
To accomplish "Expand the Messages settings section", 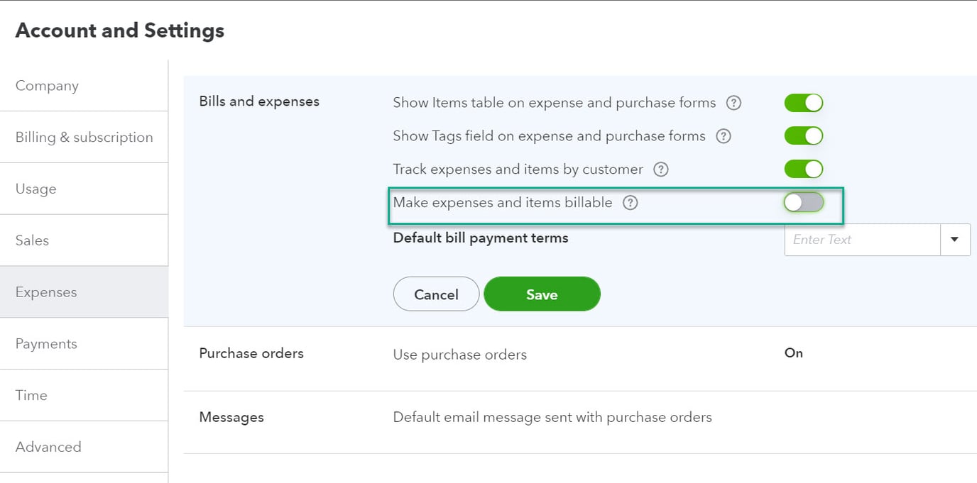I will [552, 417].
